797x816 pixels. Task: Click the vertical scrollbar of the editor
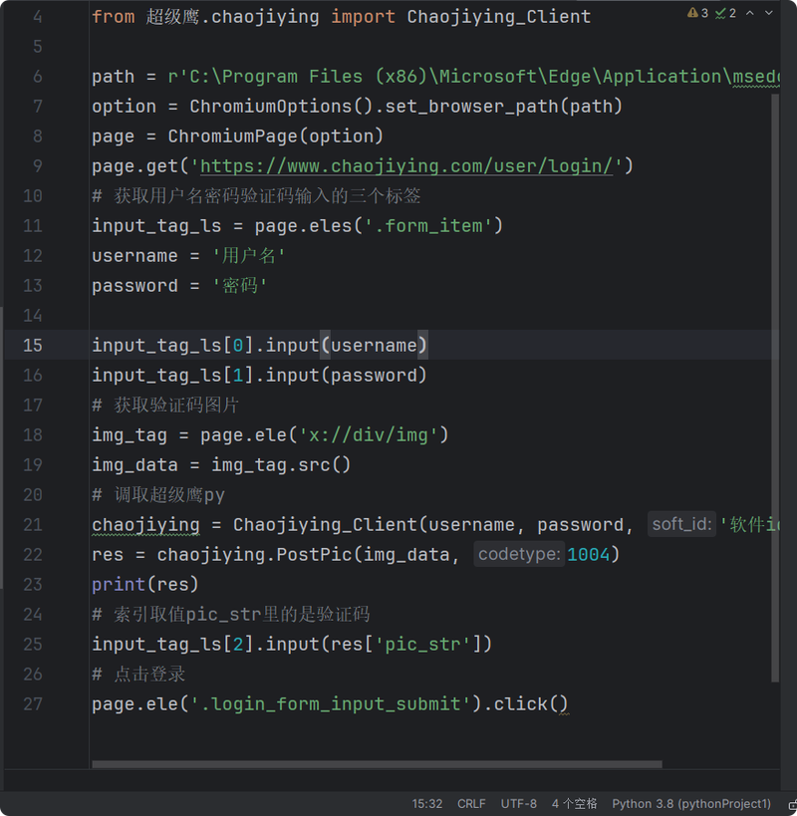coord(775,388)
